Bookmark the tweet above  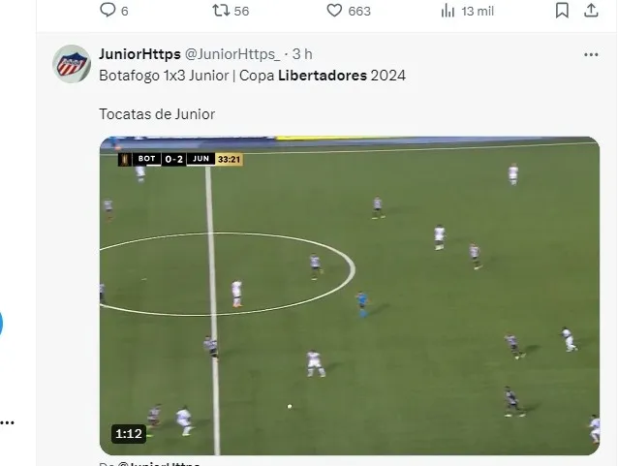coord(562,11)
